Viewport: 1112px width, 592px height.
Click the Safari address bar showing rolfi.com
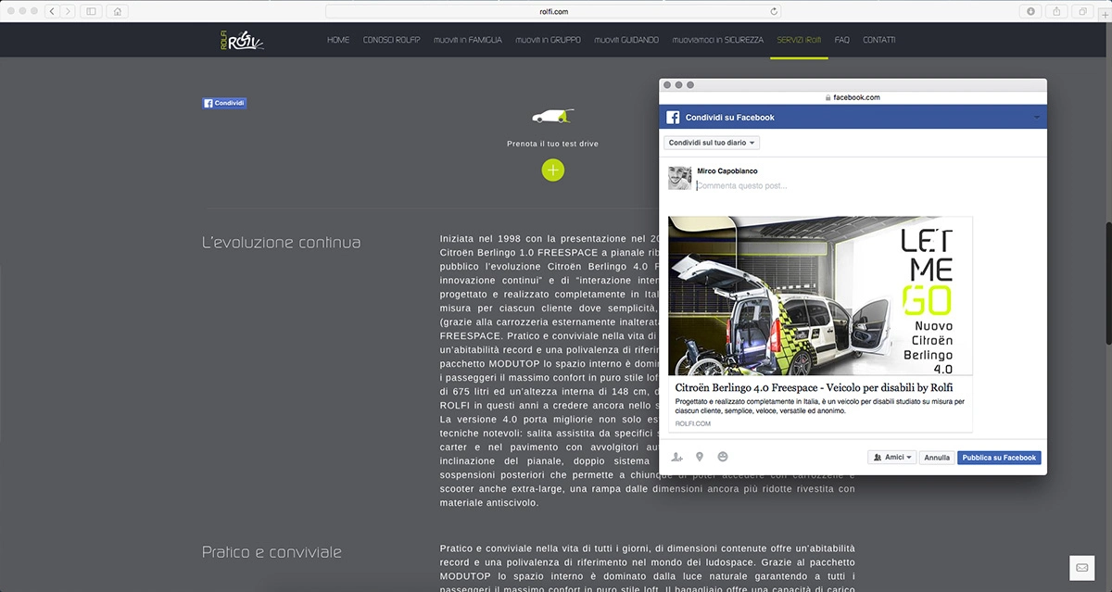pos(553,11)
